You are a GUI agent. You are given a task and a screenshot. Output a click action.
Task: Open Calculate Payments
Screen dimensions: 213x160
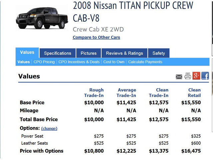(x=145, y=62)
